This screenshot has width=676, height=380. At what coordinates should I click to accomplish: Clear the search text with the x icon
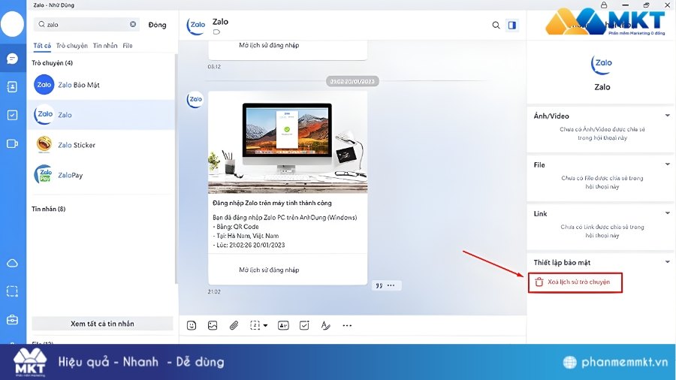click(133, 24)
